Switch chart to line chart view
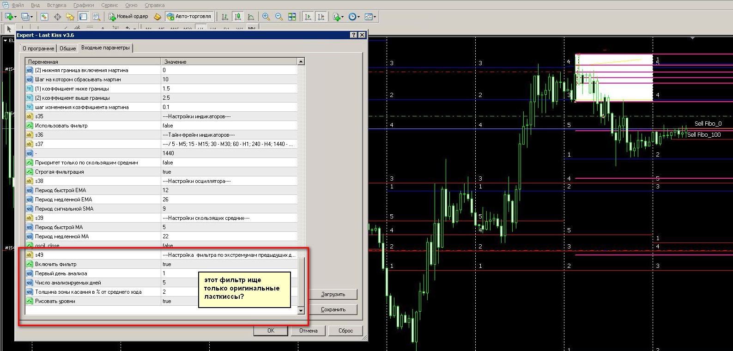The image size is (733, 351). coord(251,17)
